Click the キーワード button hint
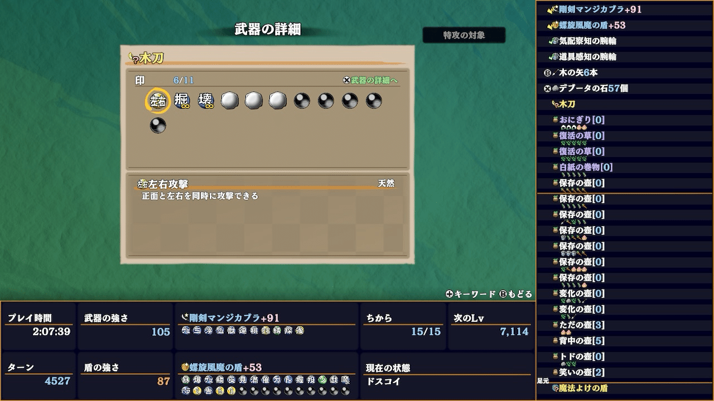Image resolution: width=714 pixels, height=401 pixels. [x=470, y=294]
